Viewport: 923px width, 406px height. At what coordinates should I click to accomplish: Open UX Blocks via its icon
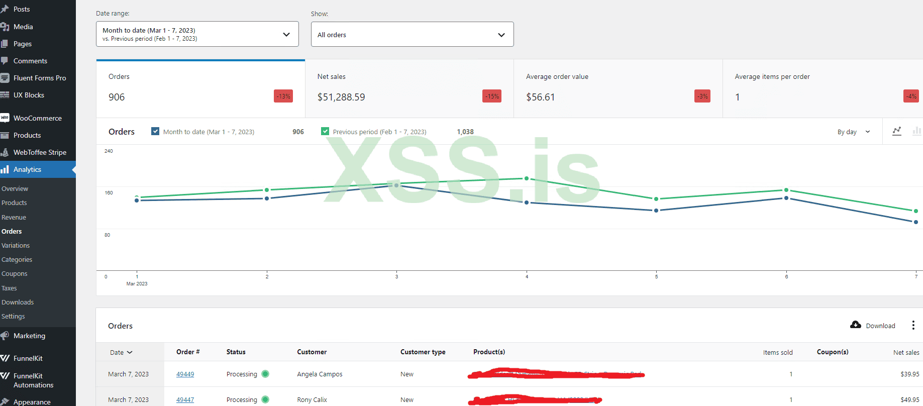(5, 95)
